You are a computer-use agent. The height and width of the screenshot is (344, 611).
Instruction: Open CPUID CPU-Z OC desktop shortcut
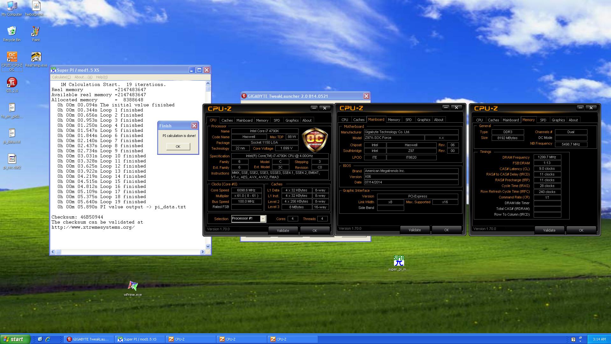tap(12, 61)
